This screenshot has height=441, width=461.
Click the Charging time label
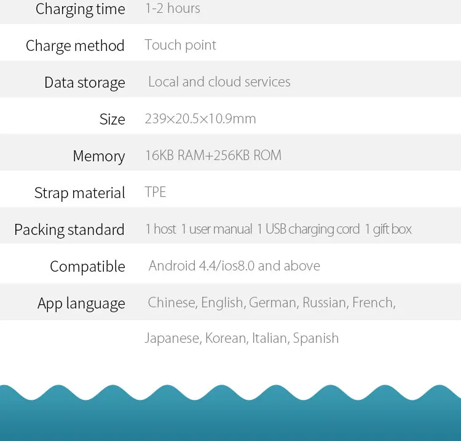pos(81,9)
